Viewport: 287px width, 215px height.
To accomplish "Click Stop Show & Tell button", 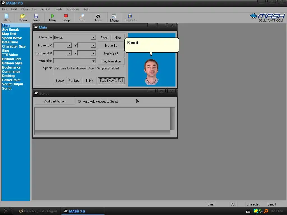I will click(x=111, y=81).
